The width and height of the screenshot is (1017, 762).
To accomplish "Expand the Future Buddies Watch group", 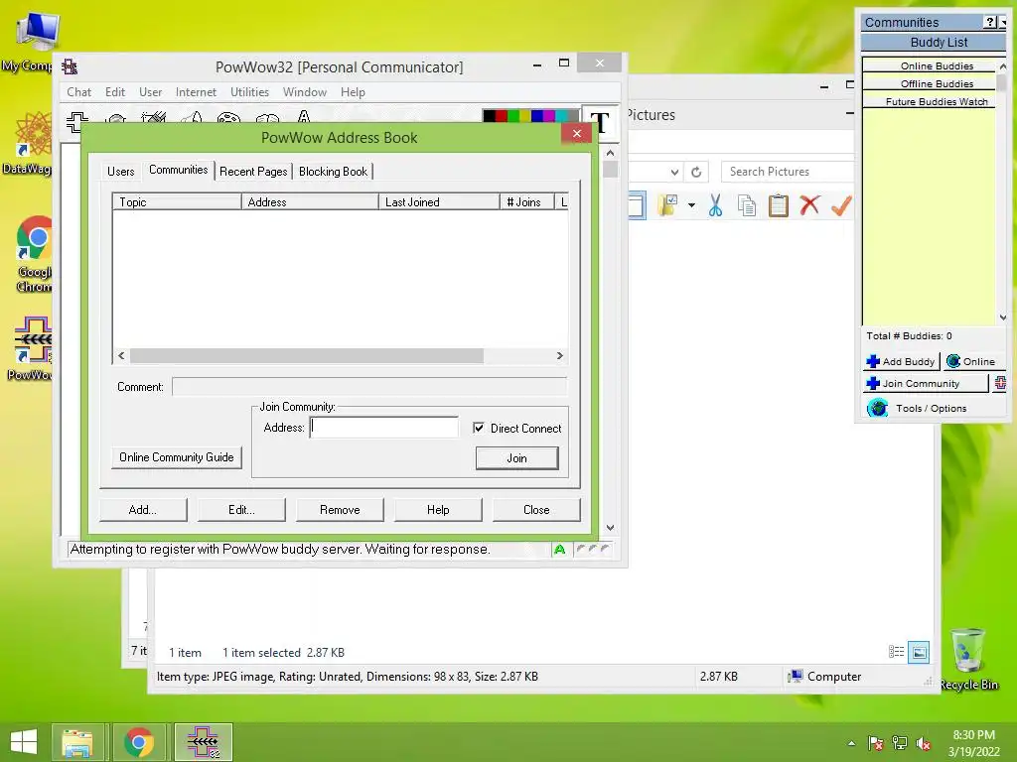I will (929, 101).
